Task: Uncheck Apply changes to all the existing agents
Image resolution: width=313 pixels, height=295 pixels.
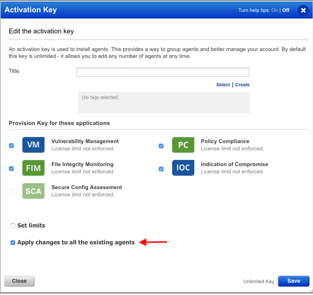Action: (13, 242)
